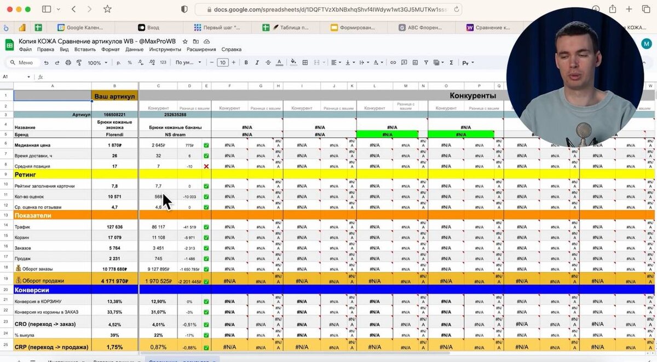Open the zoom 100% dropdown
Image resolution: width=657 pixels, height=362 pixels.
96,63
